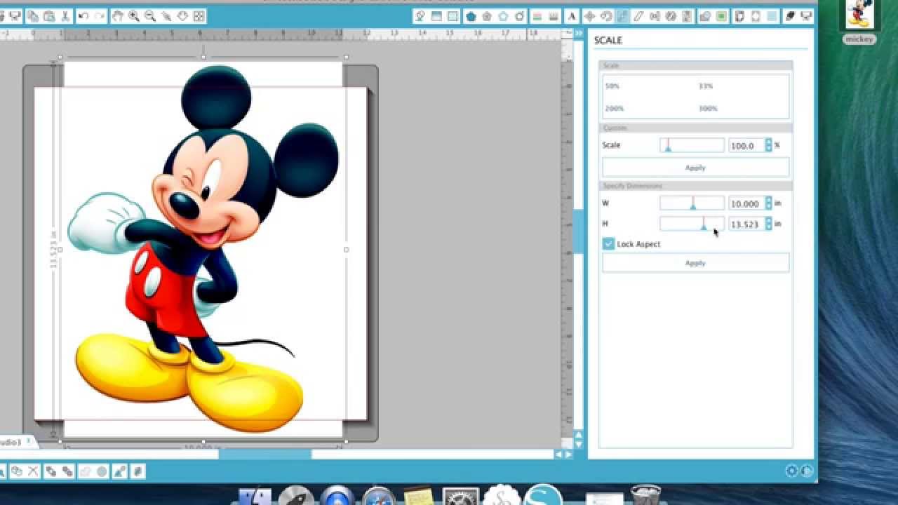Screen dimensions: 898x505
Task: Click the Paste icon in top toolbar
Action: pyautogui.click(x=49, y=15)
